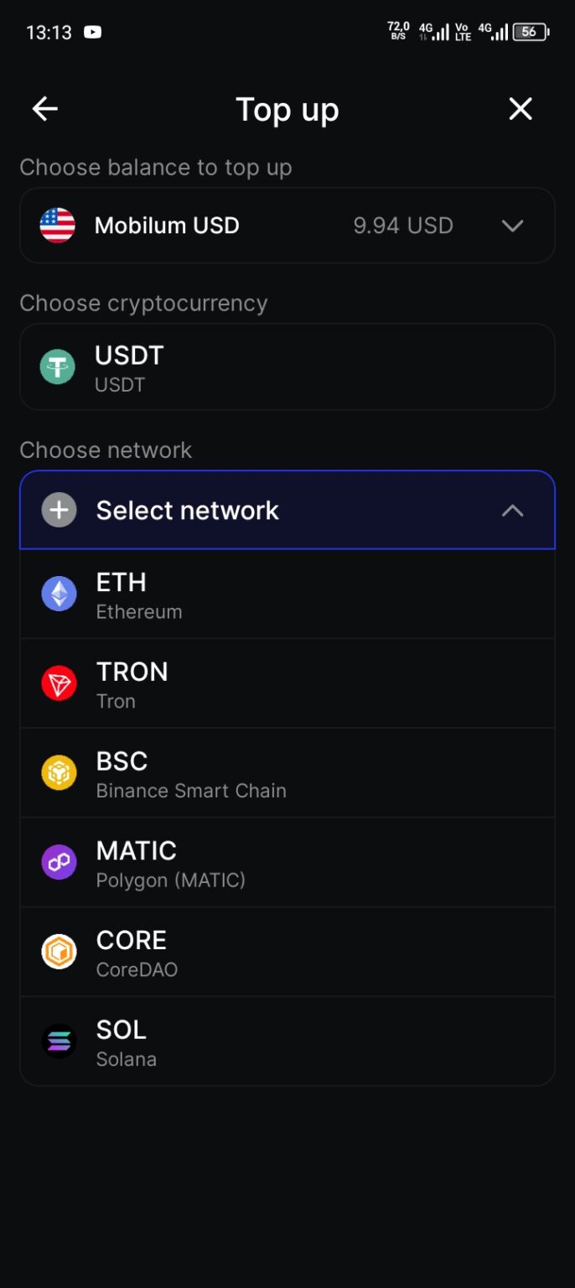Tap the orange CoreDAO icon
This screenshot has height=1288, width=575.
coord(59,952)
